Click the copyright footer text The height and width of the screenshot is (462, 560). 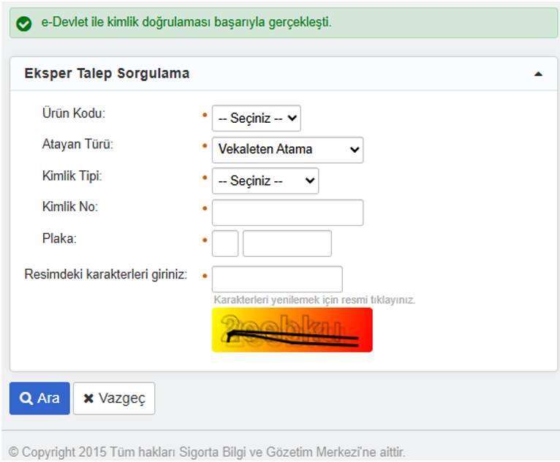(x=207, y=451)
